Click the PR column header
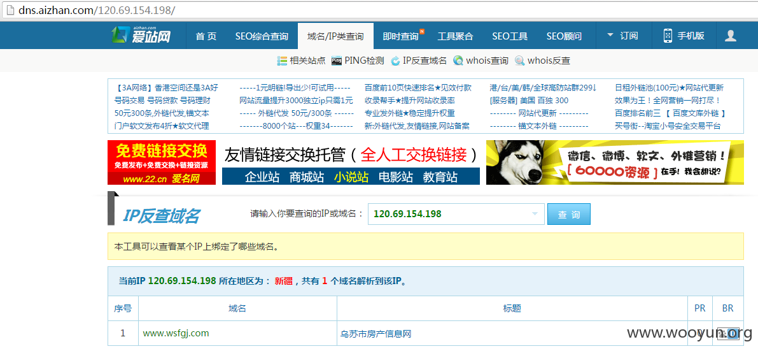Image resolution: width=758 pixels, height=351 pixels. pos(700,308)
